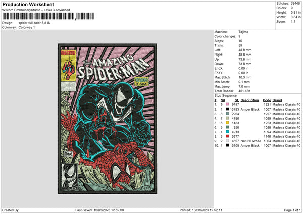Select 'Wilcom EmbroideryStudio – Level 3 Advanced' text
Image resolution: width=303 pixels, height=214 pixels.
(36, 10)
